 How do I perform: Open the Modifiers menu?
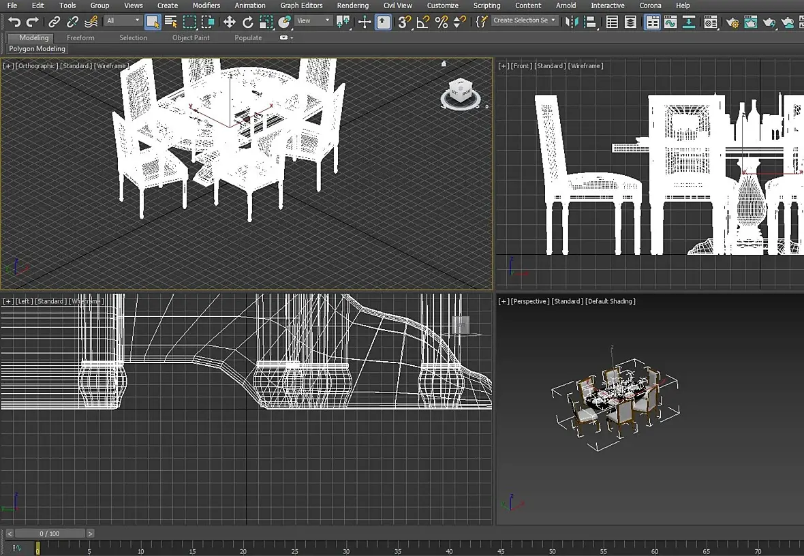pyautogui.click(x=206, y=5)
